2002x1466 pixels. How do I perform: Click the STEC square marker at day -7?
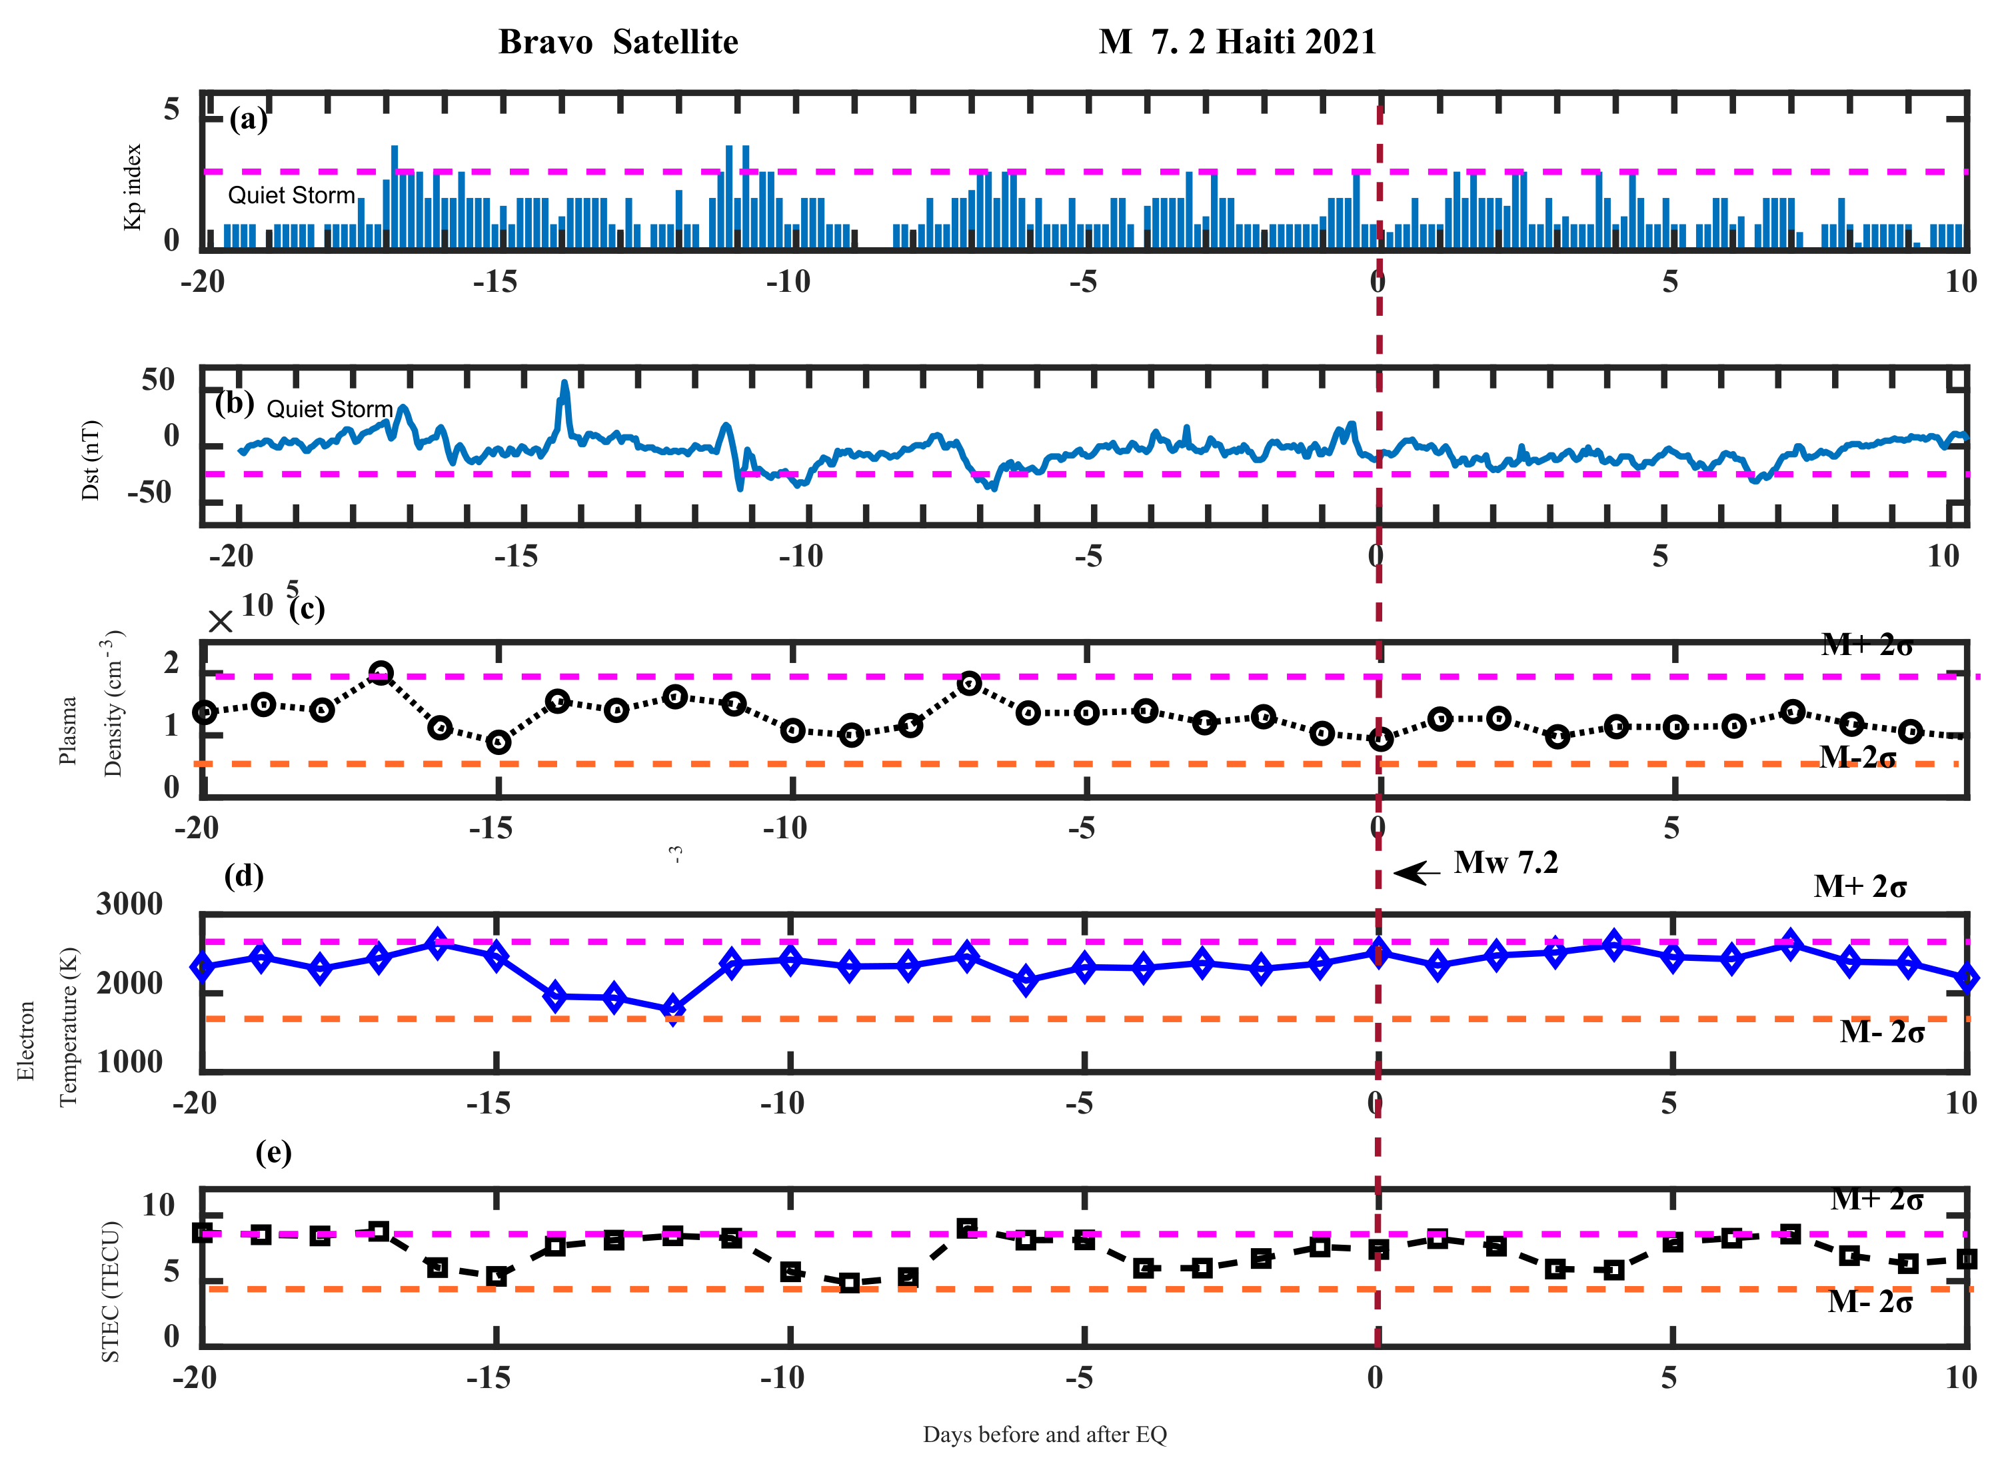click(967, 1227)
